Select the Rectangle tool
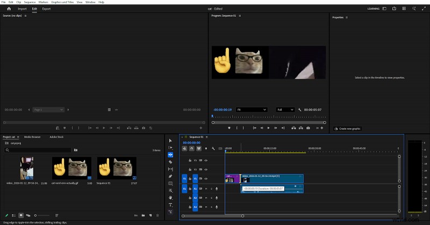 point(170,183)
